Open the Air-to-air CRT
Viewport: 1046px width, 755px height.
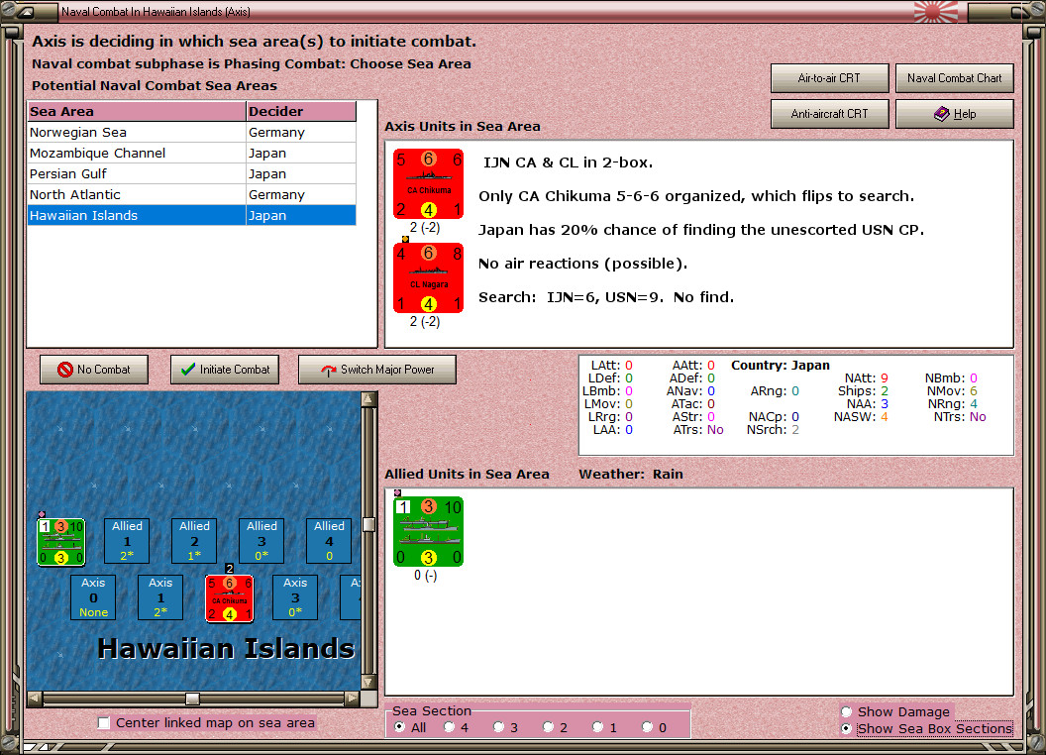[829, 77]
